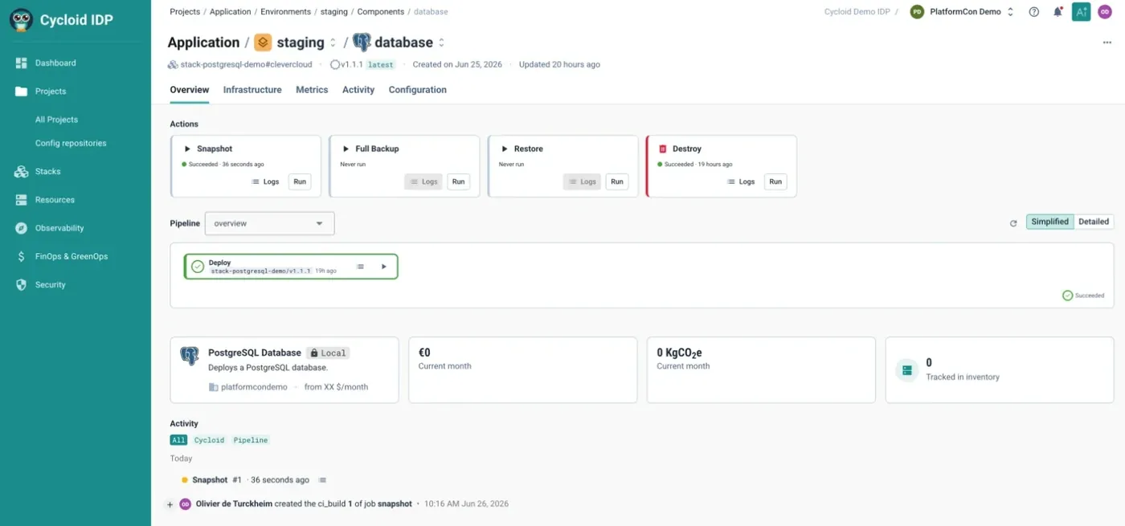Open the Cycloid IDP owl logo

click(x=21, y=20)
